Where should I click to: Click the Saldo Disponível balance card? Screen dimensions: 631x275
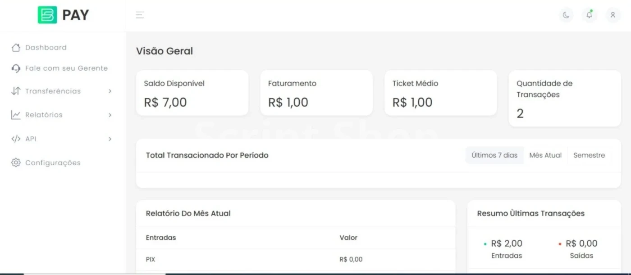pyautogui.click(x=192, y=93)
